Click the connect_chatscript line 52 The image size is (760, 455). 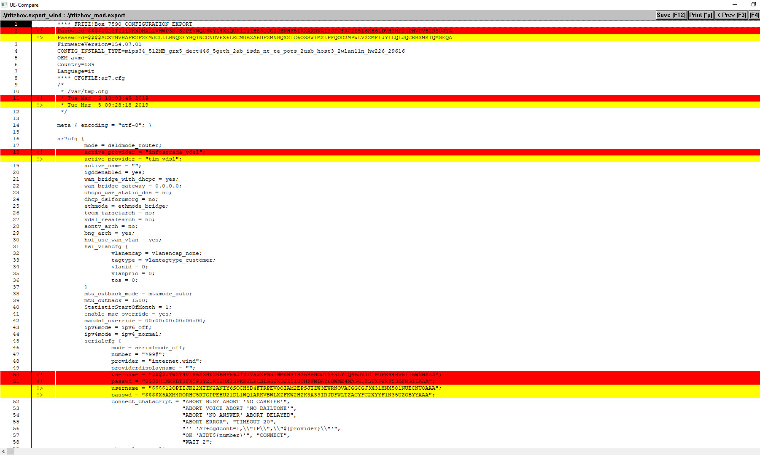point(201,401)
